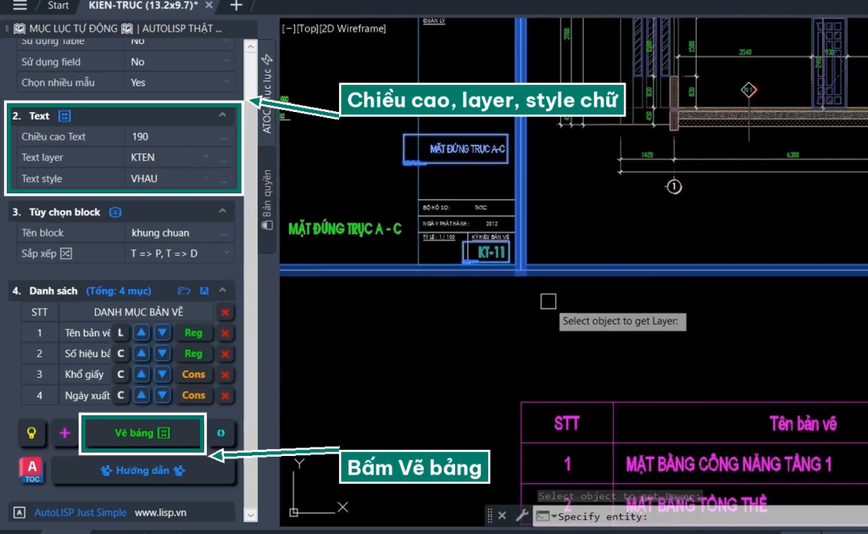
Task: Click the panel scrollbar down arrow
Action: [x=250, y=515]
